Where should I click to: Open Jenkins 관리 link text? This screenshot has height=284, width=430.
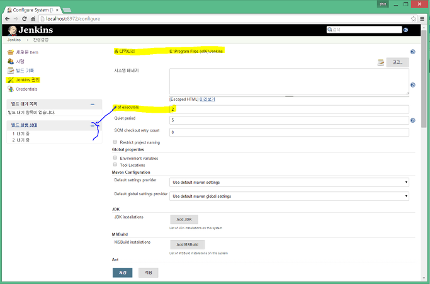[x=28, y=80]
